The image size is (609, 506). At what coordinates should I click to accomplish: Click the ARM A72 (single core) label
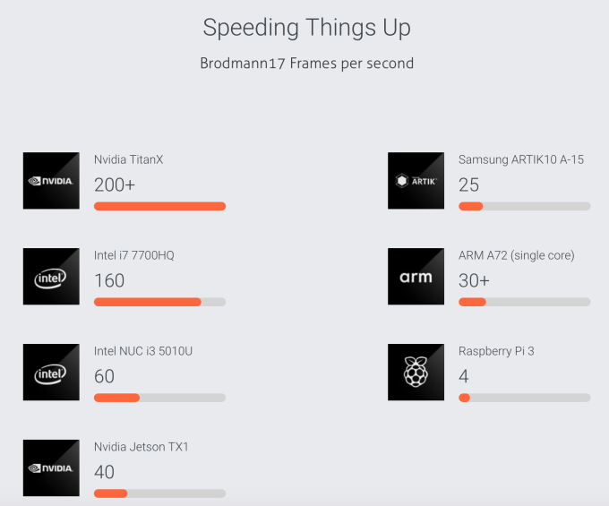click(x=517, y=255)
